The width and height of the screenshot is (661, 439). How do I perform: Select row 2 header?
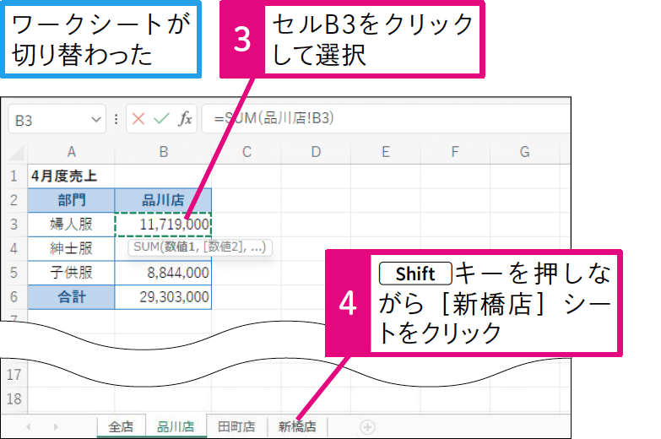click(x=14, y=200)
